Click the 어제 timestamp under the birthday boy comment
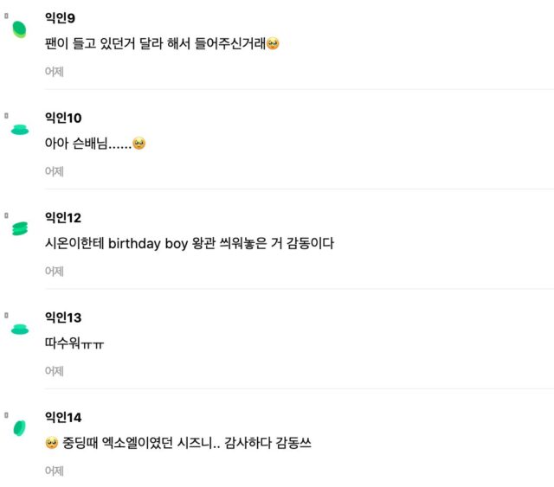The image size is (554, 487). (x=55, y=271)
